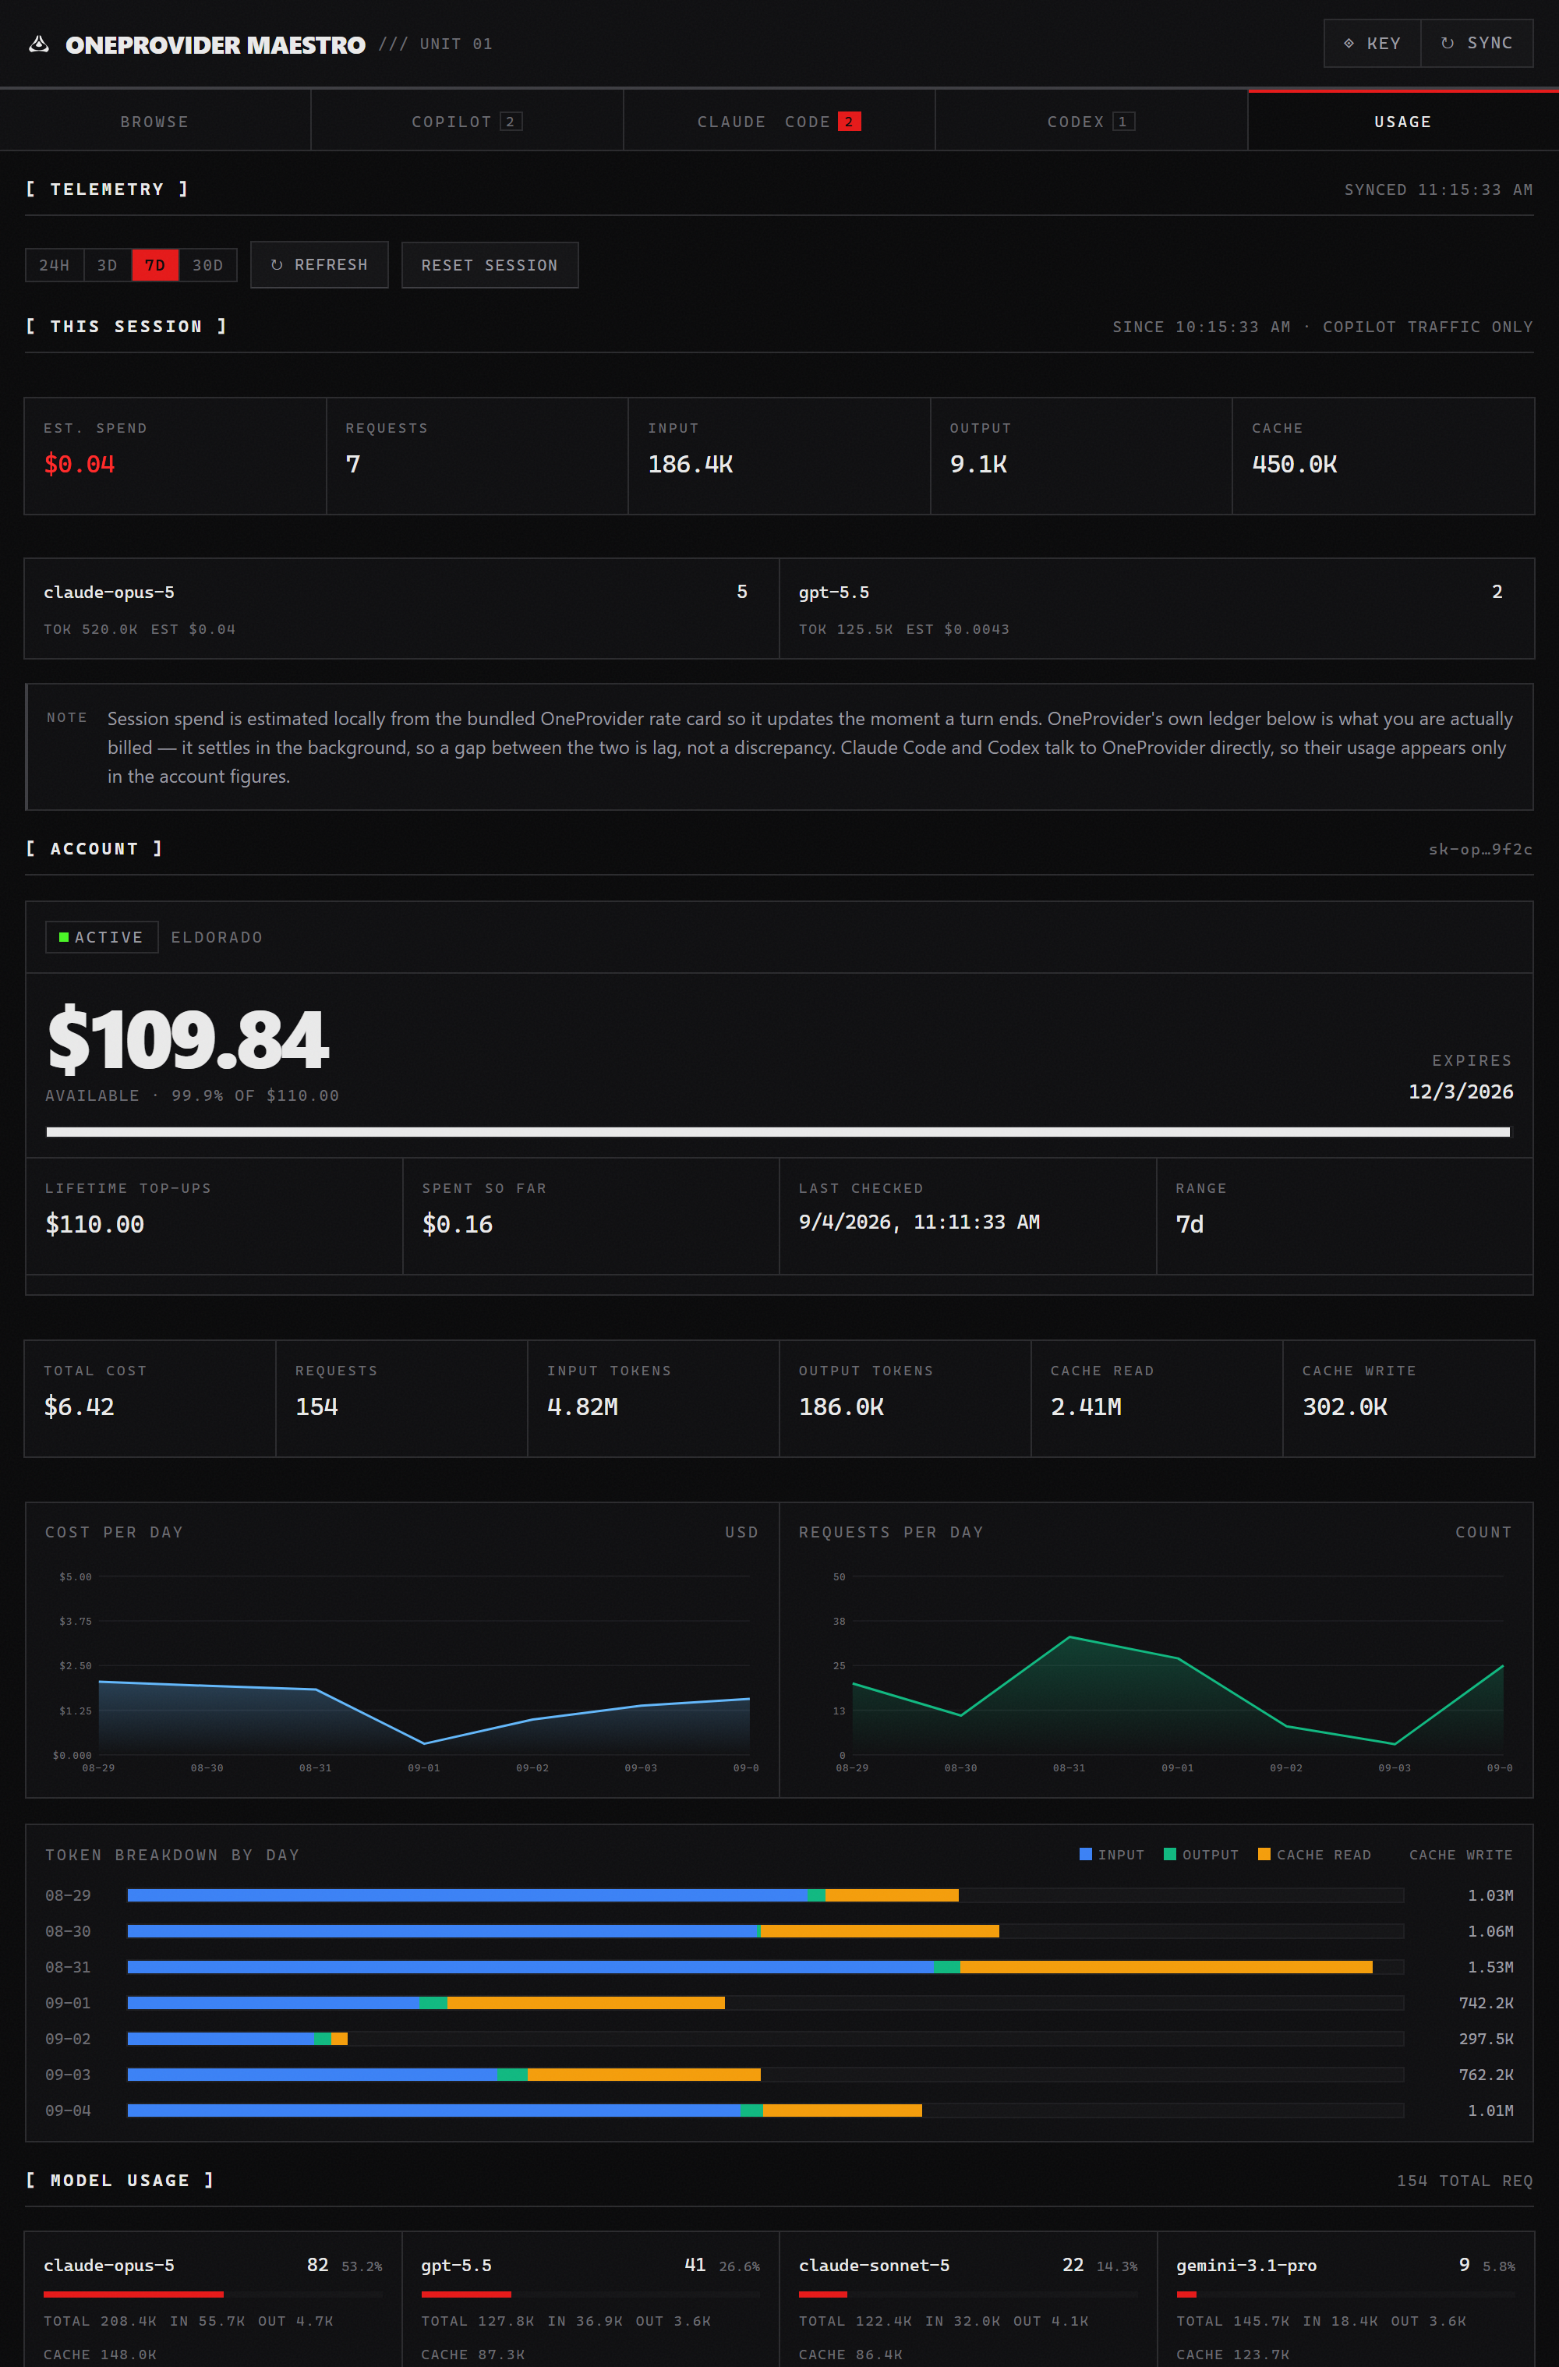Click LAST CHECKED timestamp value
This screenshot has height=2367, width=1559.
(920, 1222)
